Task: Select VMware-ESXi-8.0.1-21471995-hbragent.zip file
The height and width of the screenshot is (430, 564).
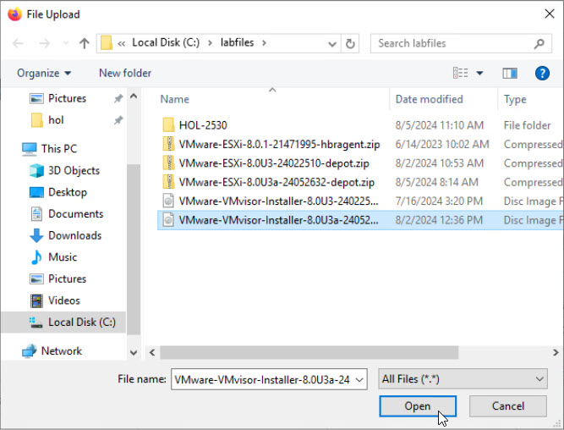Action: [279, 145]
